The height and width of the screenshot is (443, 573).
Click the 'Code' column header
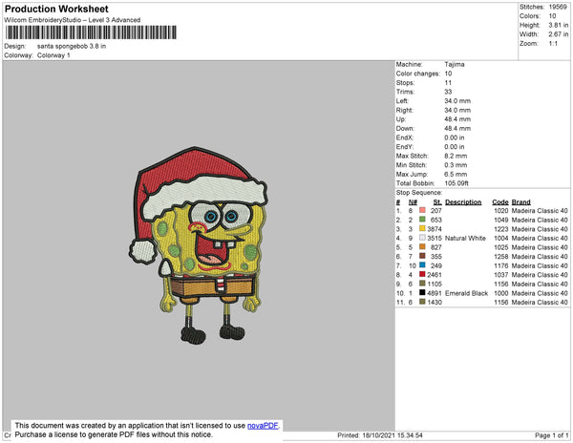500,202
